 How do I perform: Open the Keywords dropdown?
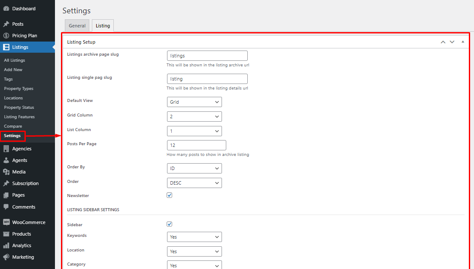pos(194,236)
